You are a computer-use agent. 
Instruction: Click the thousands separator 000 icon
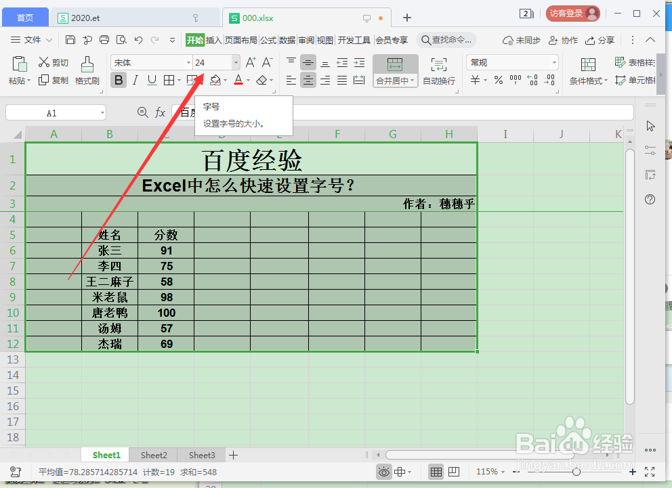click(515, 79)
